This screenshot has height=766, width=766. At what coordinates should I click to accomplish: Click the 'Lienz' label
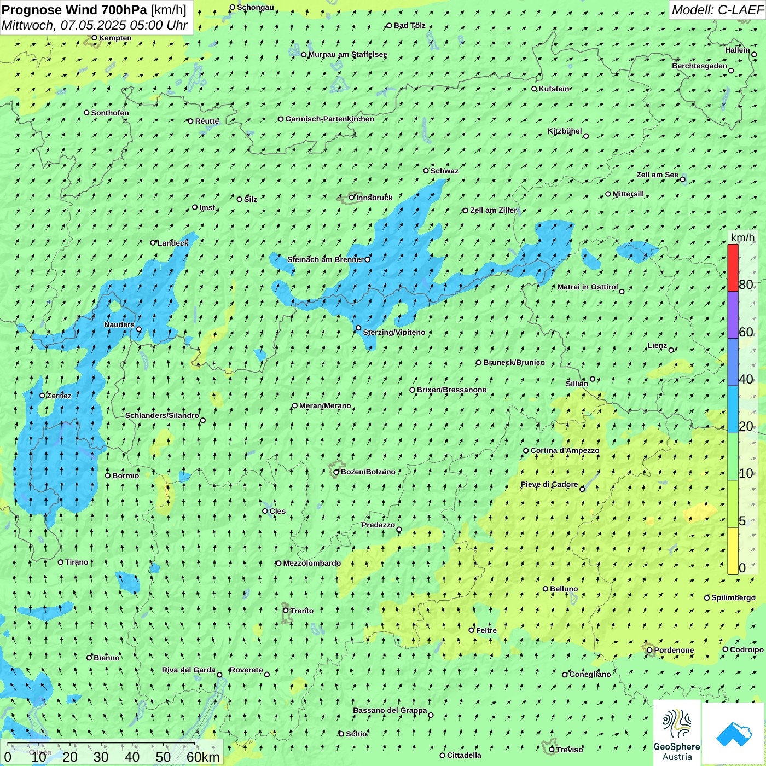[657, 345]
